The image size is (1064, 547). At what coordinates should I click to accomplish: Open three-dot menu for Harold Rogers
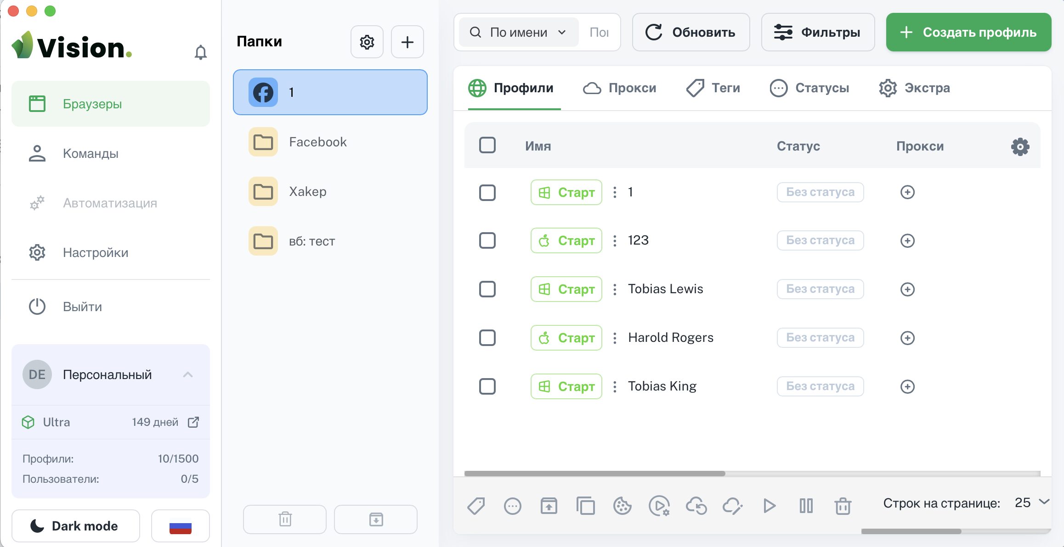pos(615,338)
